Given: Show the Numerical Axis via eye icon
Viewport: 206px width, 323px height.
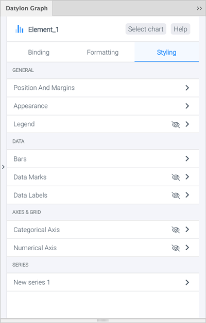Looking at the screenshot, I should coord(176,248).
